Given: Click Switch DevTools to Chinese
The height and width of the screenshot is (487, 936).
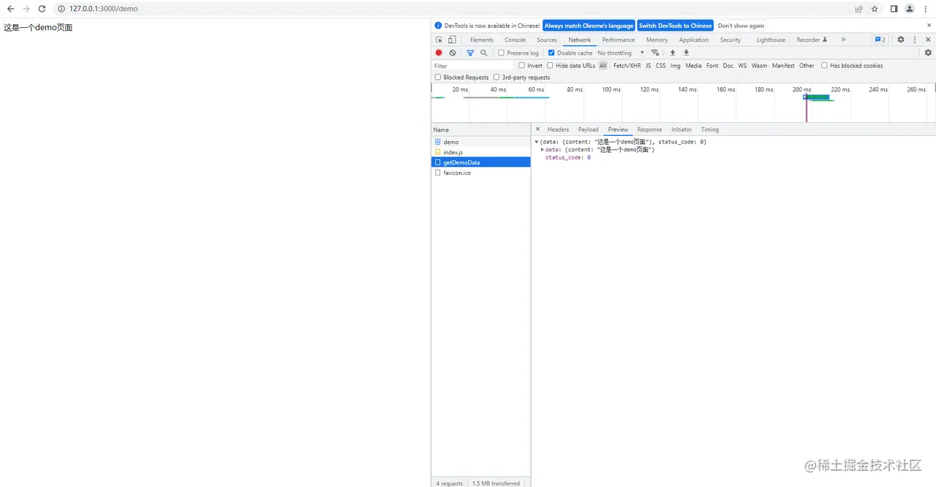Looking at the screenshot, I should coord(675,26).
